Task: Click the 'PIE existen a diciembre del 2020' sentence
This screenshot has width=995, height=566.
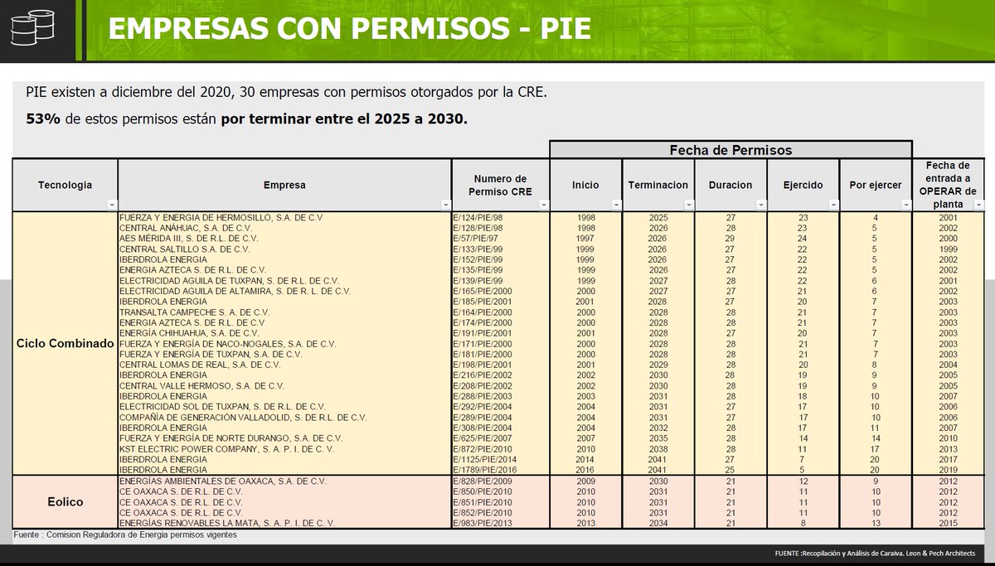Action: [287, 92]
